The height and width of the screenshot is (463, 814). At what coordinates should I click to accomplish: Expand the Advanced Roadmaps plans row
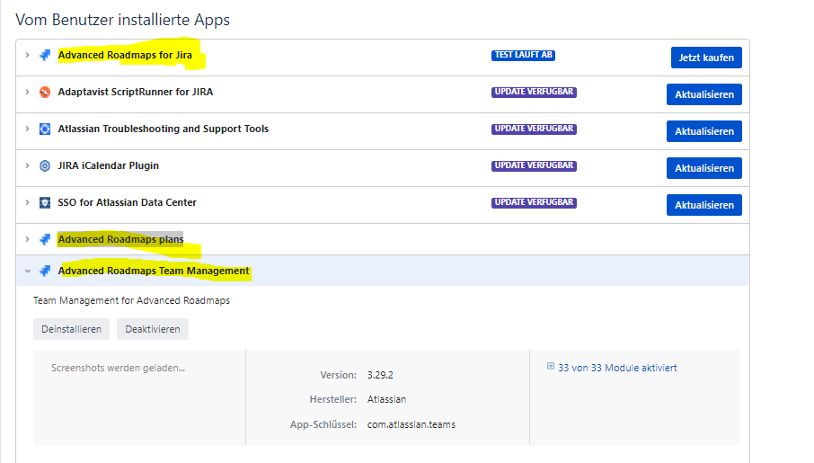28,239
